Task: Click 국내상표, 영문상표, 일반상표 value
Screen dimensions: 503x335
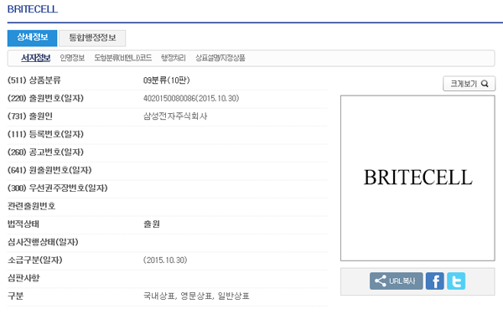Action: 196,296
